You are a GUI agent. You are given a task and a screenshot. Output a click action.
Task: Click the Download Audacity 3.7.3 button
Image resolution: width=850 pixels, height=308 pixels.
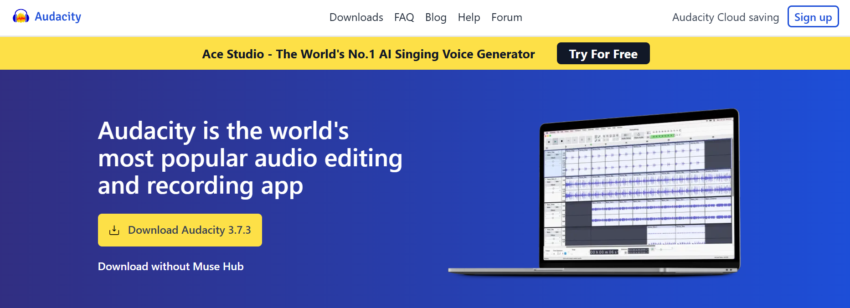[180, 230]
